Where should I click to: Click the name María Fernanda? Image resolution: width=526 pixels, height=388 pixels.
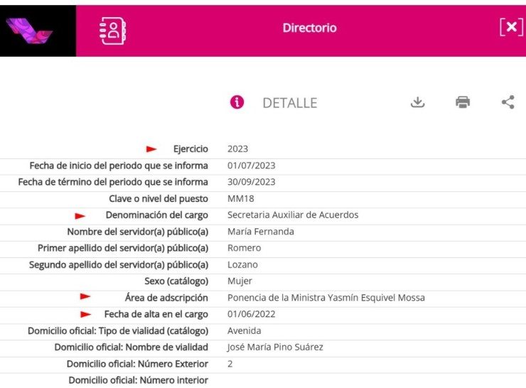pyautogui.click(x=260, y=232)
